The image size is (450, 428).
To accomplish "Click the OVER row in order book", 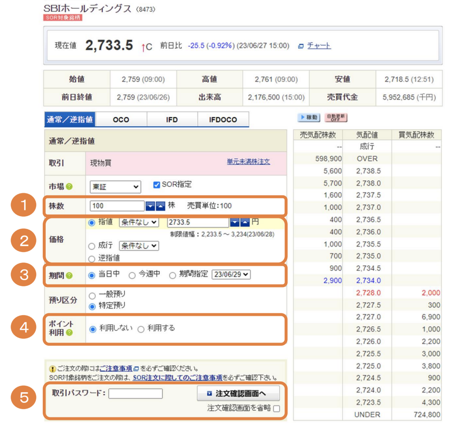I will pyautogui.click(x=367, y=159).
